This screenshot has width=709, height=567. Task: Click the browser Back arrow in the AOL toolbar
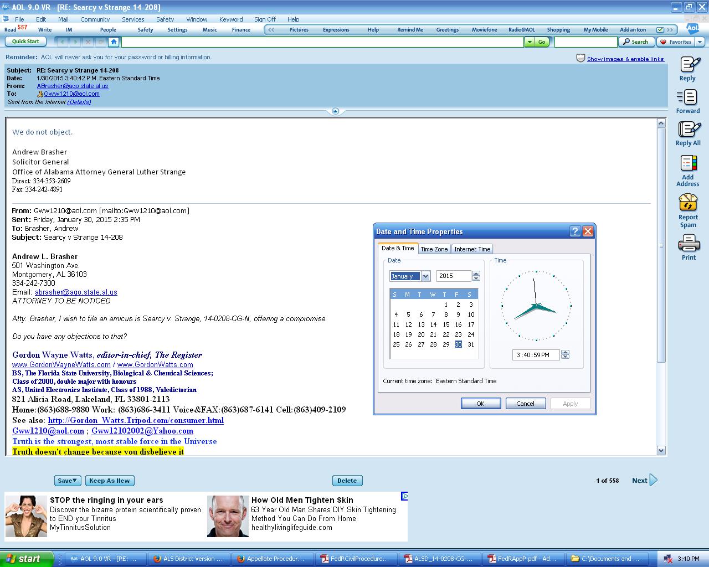point(63,42)
